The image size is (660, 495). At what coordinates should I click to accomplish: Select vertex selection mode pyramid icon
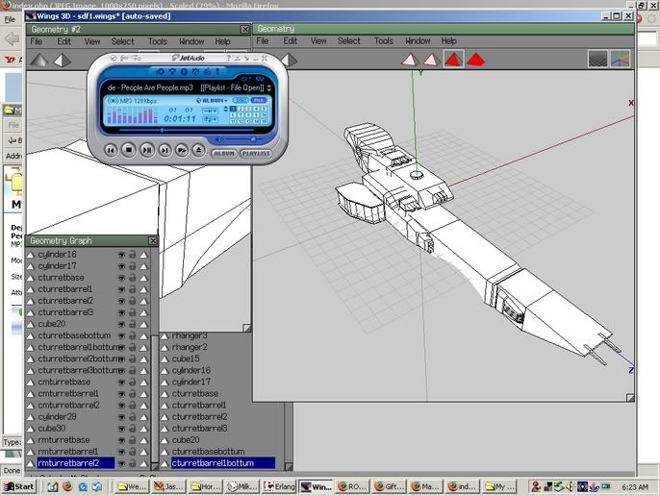pyautogui.click(x=409, y=60)
